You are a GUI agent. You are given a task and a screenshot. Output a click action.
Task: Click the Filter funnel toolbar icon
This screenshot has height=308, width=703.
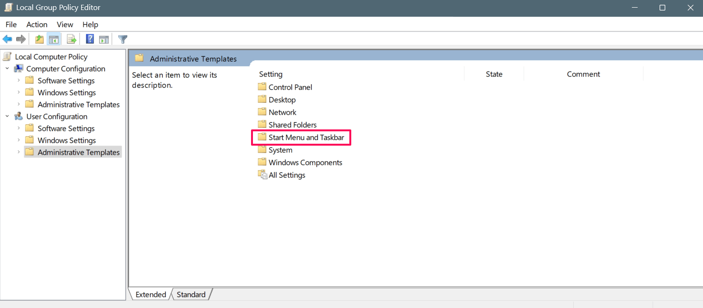tap(123, 39)
